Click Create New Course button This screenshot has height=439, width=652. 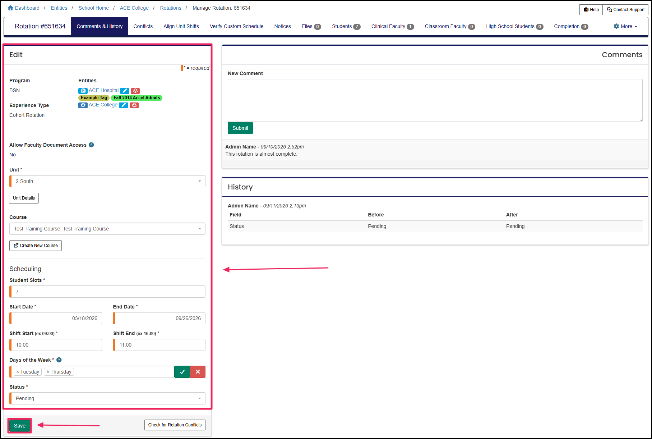pyautogui.click(x=36, y=246)
